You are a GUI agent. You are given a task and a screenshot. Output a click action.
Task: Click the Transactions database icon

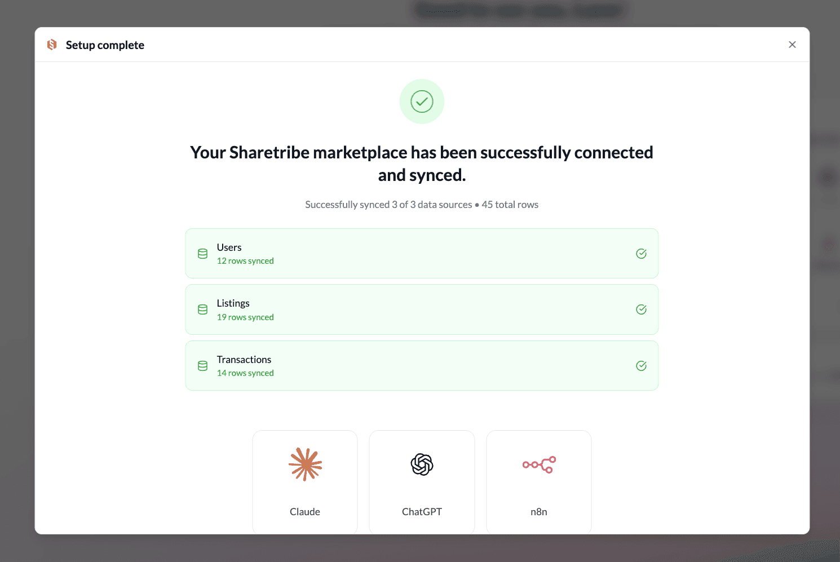coord(203,366)
